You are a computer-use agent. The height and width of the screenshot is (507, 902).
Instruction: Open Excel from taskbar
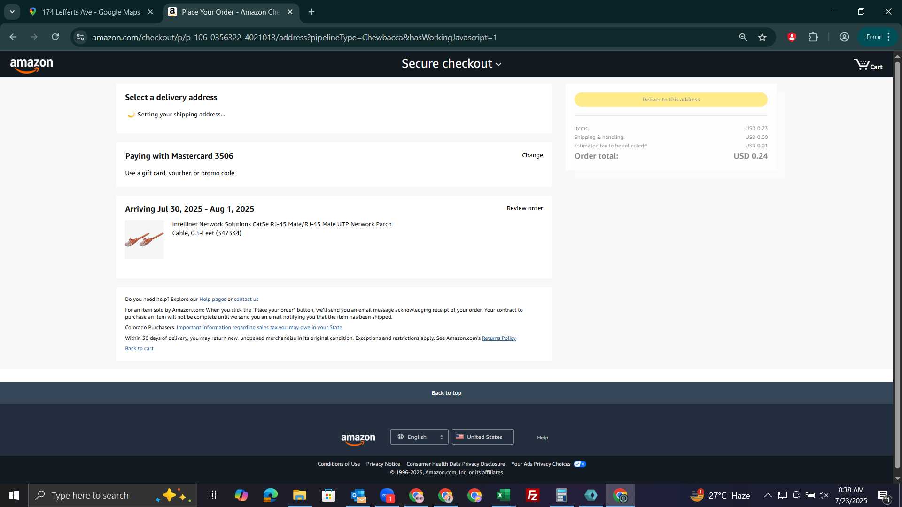(x=503, y=495)
